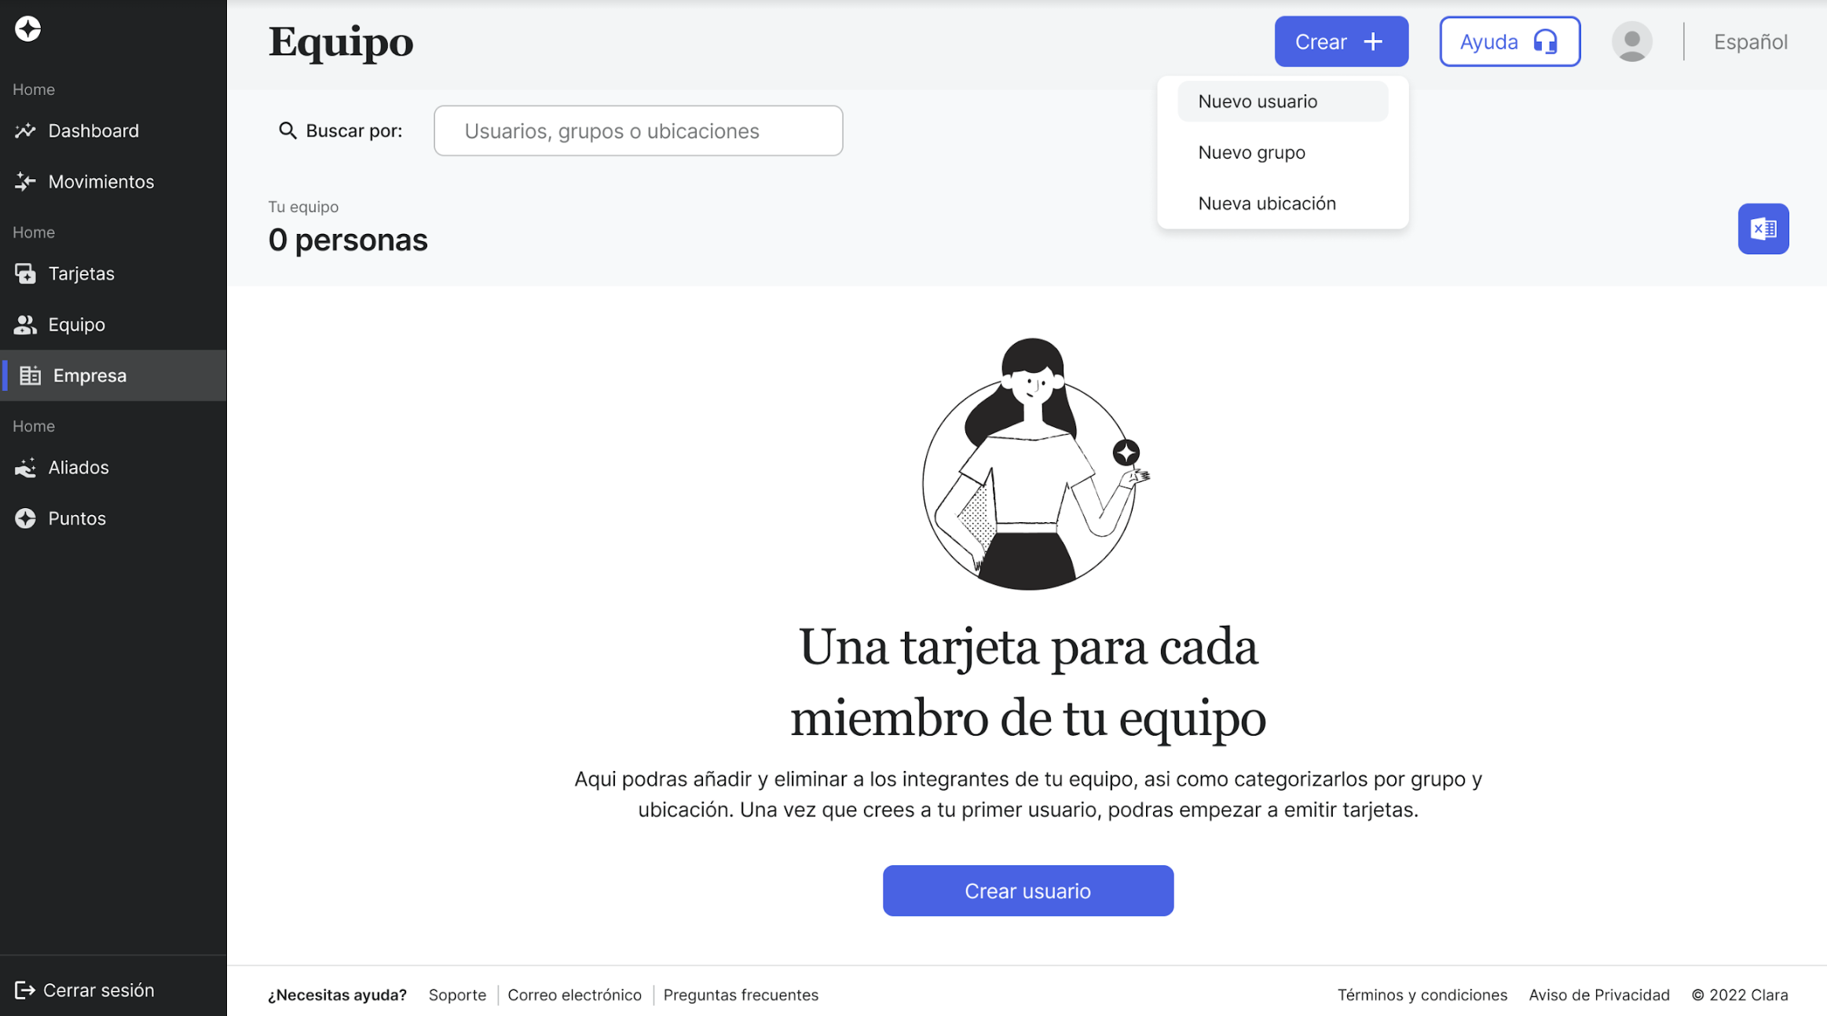The image size is (1827, 1016).
Task: Click the Dashboard chart icon
Action: (25, 131)
